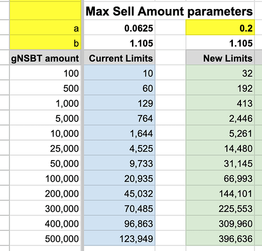Viewport: 262px width, 251px height.
Task: Click the gNSBT amount cell 25,000
Action: (45, 148)
